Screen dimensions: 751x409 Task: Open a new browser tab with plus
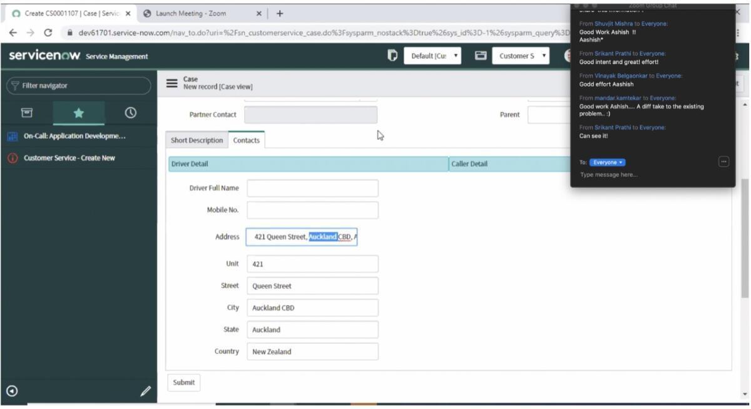tap(279, 13)
